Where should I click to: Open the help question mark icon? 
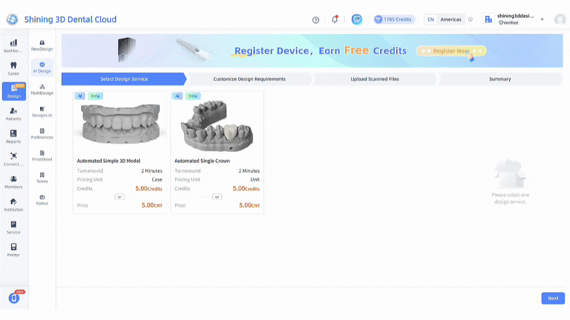click(x=316, y=20)
